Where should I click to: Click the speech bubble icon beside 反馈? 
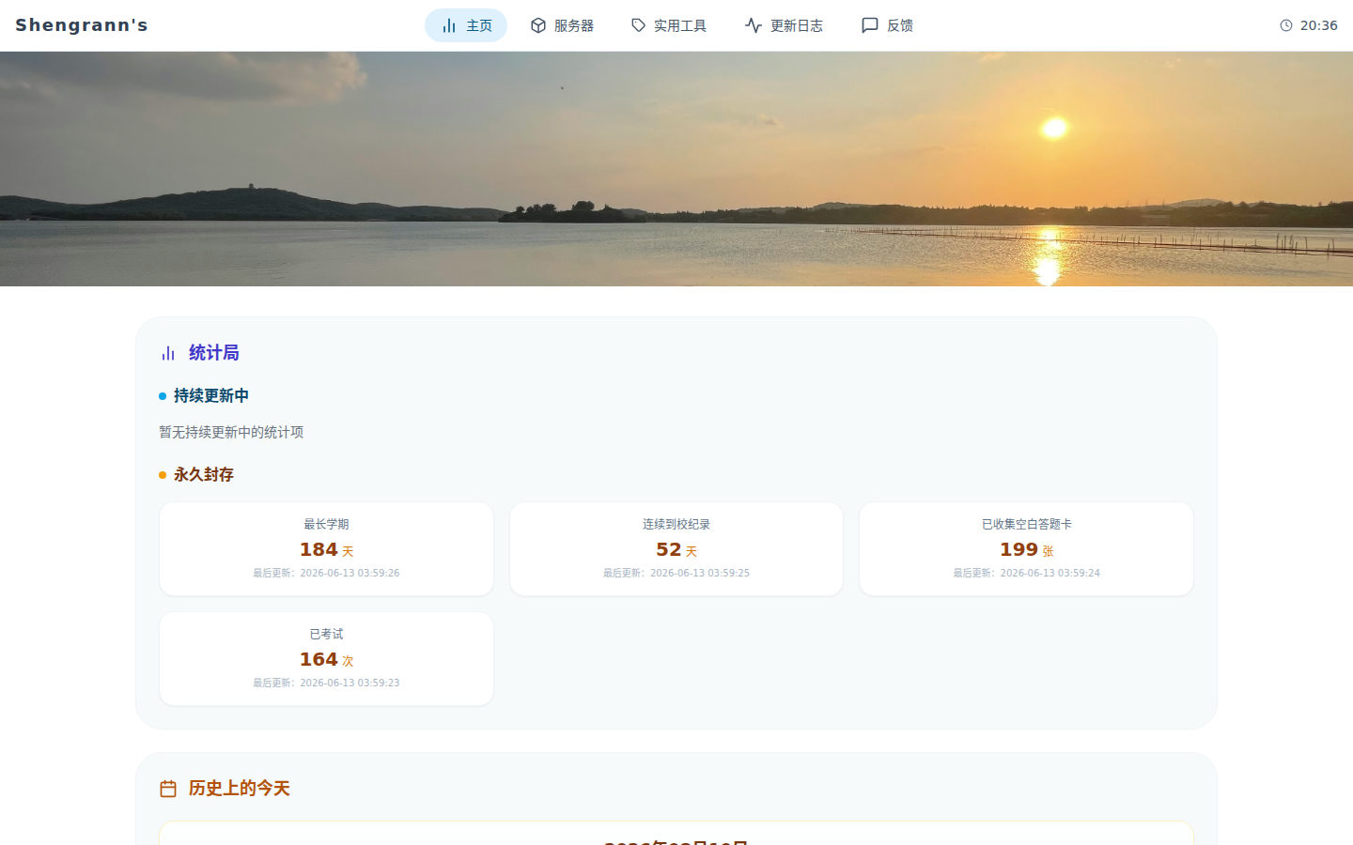coord(870,25)
